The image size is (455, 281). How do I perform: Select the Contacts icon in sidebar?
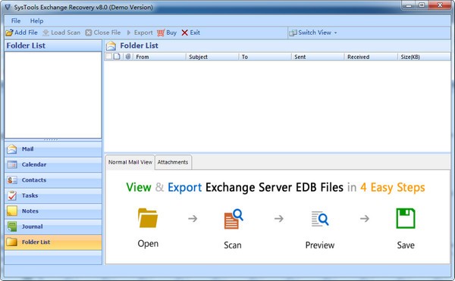click(12, 180)
